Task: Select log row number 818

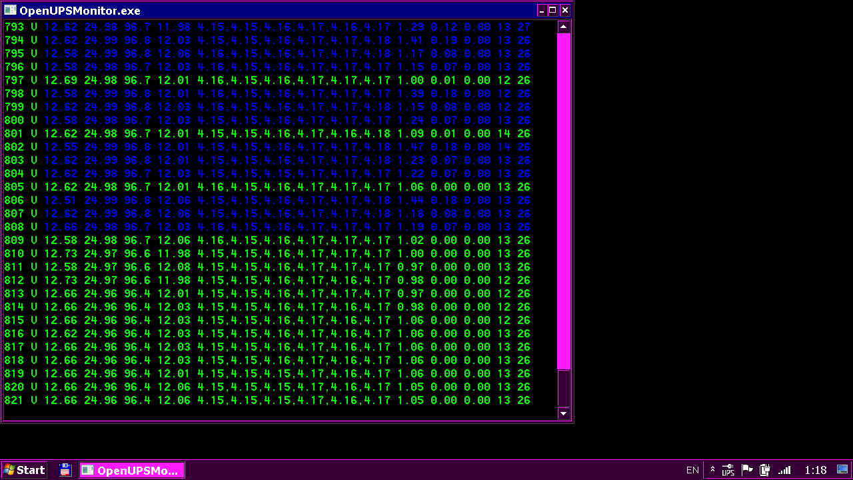Action: point(267,360)
